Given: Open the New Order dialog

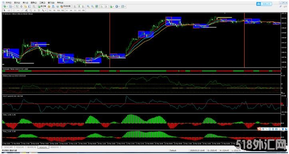Looking at the screenshot, I should coord(42,6).
